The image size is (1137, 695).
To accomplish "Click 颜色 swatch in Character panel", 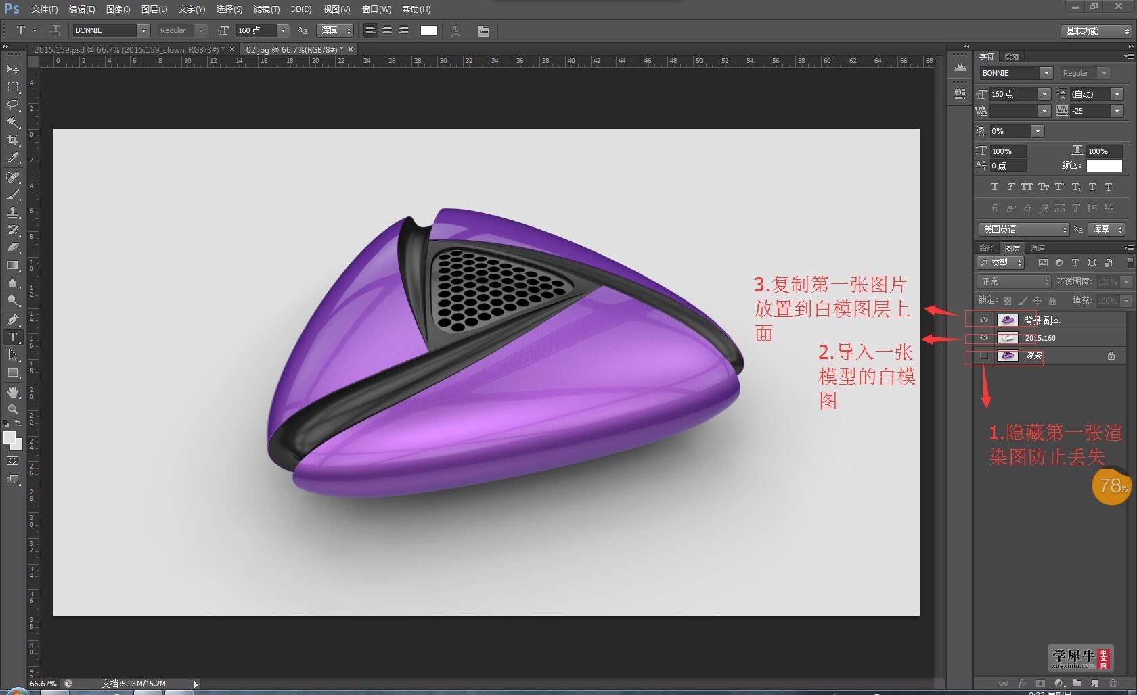I will [1105, 165].
